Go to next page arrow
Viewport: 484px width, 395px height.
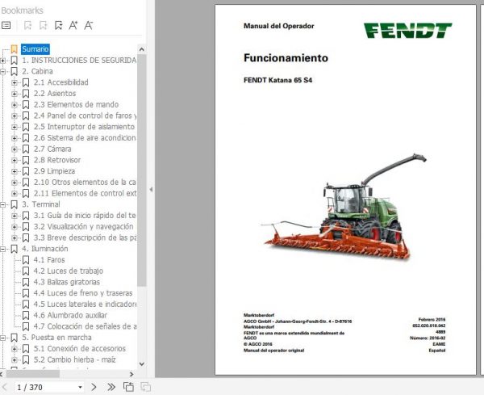(94, 387)
